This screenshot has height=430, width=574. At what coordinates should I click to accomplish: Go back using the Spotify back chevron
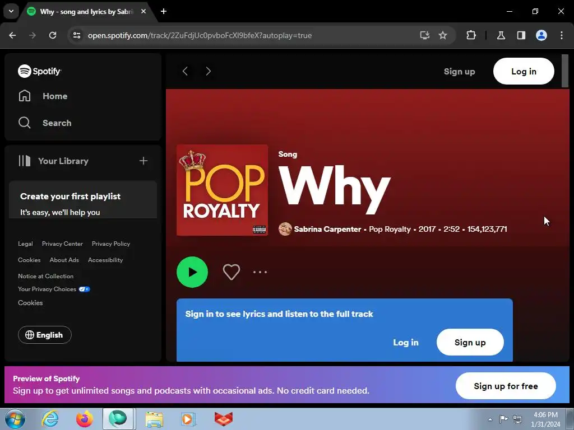click(185, 71)
